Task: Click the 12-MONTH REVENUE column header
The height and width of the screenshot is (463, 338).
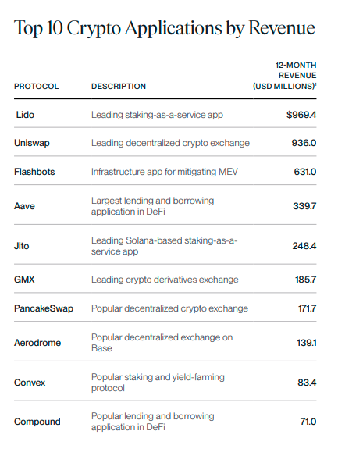Action: tap(285, 76)
